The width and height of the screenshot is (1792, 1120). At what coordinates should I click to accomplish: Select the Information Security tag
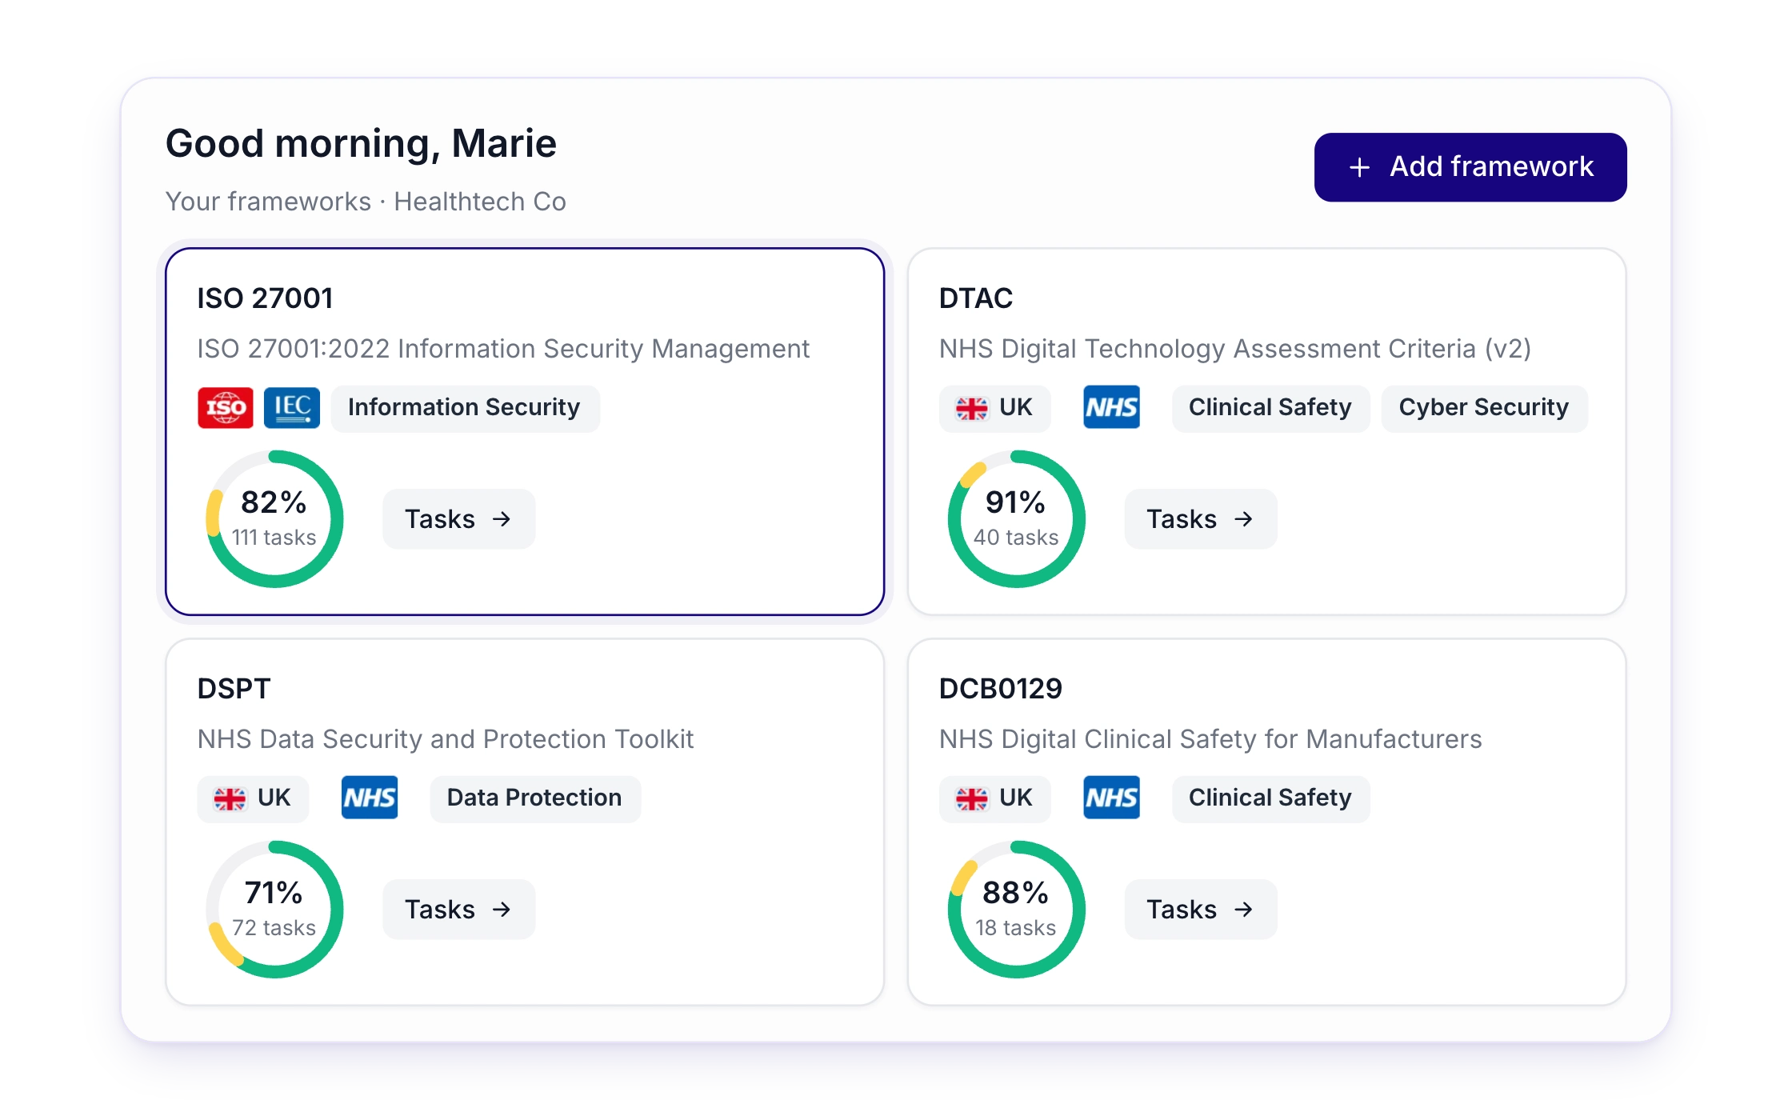[465, 408]
